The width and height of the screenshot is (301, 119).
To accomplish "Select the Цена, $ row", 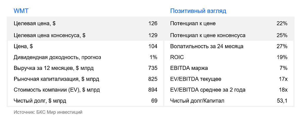I will click(86, 46).
